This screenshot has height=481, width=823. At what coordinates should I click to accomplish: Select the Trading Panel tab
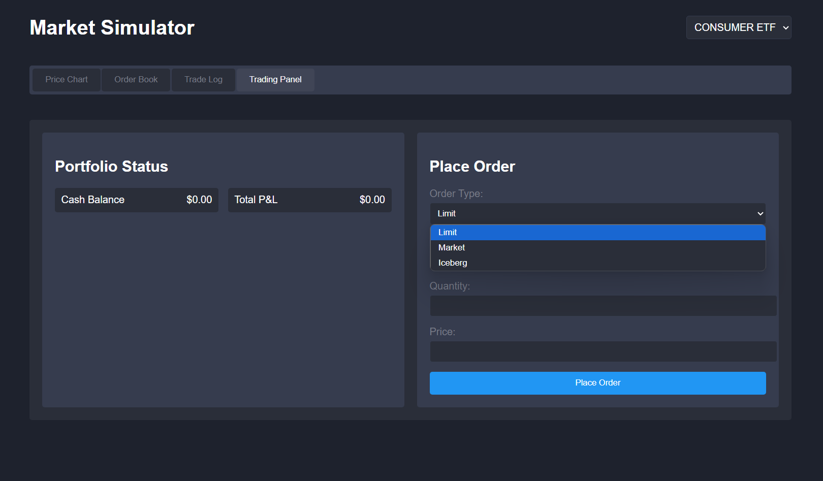pos(275,80)
